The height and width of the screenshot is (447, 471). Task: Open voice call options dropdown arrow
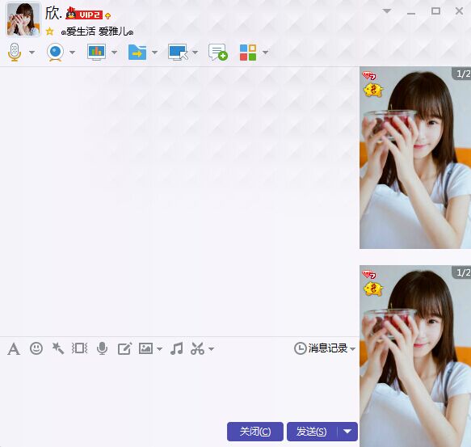[x=32, y=53]
